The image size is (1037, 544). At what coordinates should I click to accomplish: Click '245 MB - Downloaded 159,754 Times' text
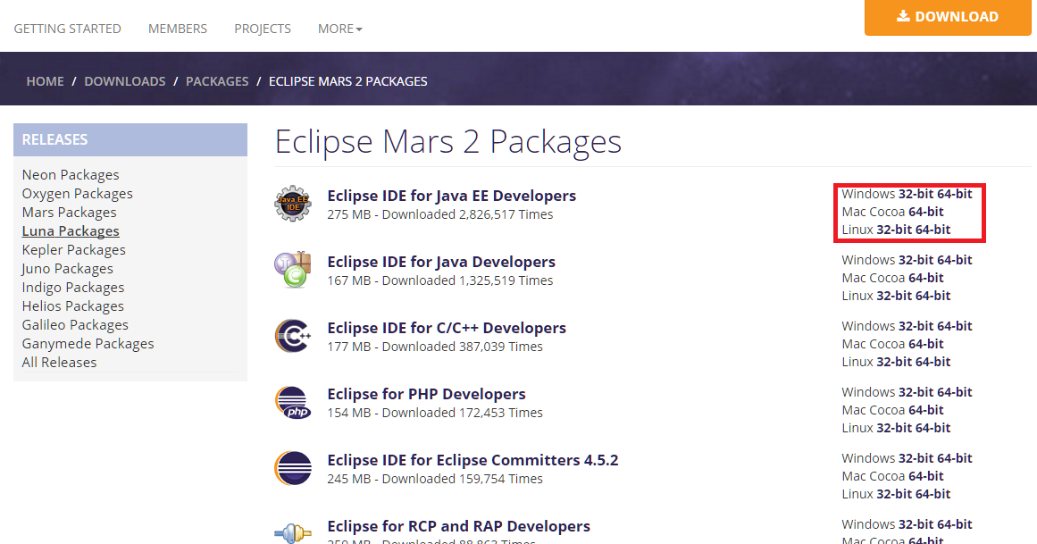(435, 479)
